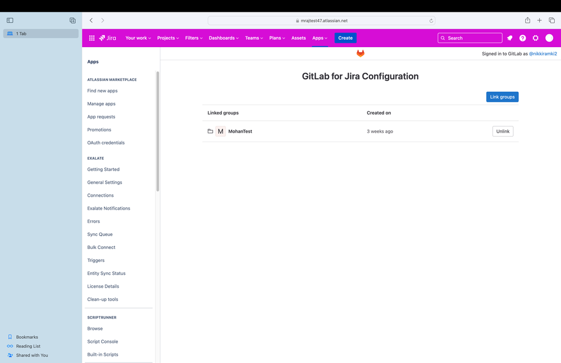Expand Filters dropdown

[194, 38]
